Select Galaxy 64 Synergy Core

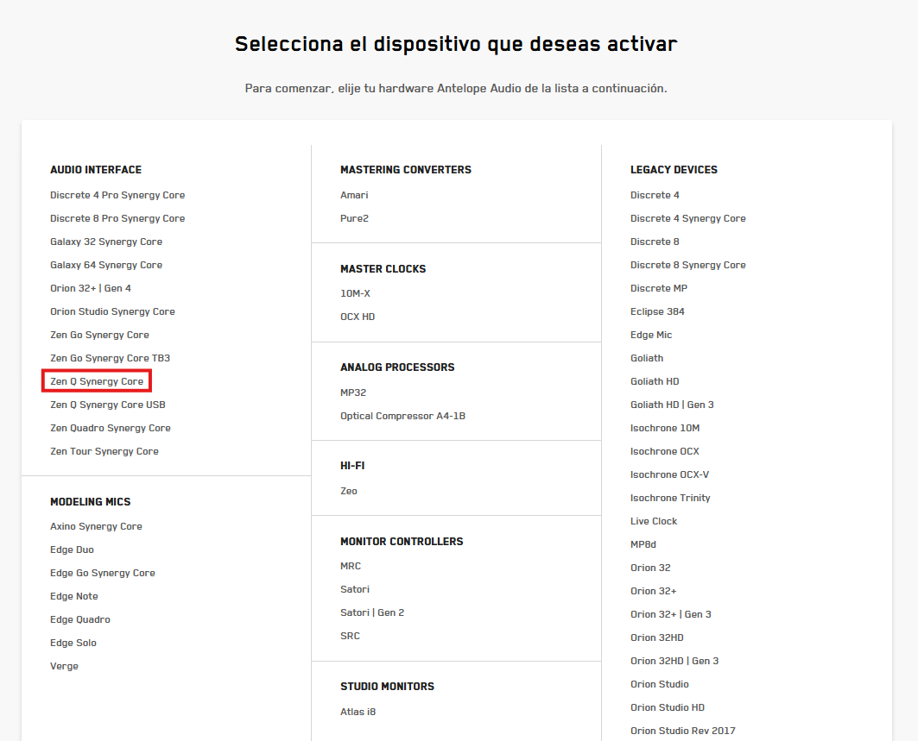pos(106,265)
